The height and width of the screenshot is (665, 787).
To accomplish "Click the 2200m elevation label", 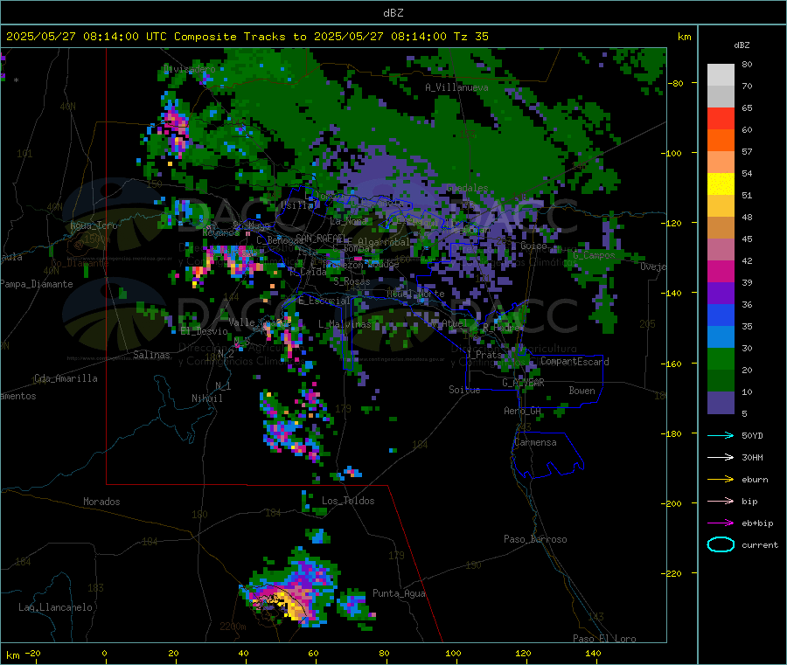I will [x=233, y=627].
